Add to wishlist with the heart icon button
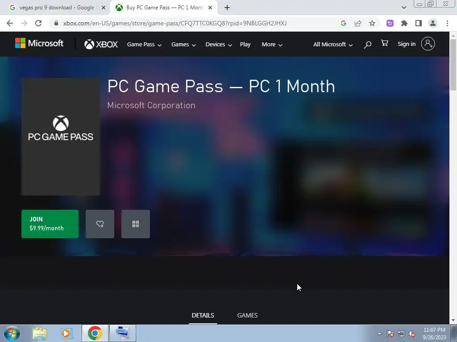457x342 pixels. tap(100, 224)
